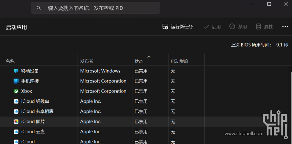Click 已禁用 status in 移动设备 row
This screenshot has width=292, height=144.
point(141,71)
